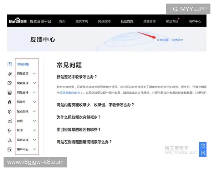The image size is (214, 171).
Task: Select 信息审核 label in the sidebar
Action: pos(22,140)
